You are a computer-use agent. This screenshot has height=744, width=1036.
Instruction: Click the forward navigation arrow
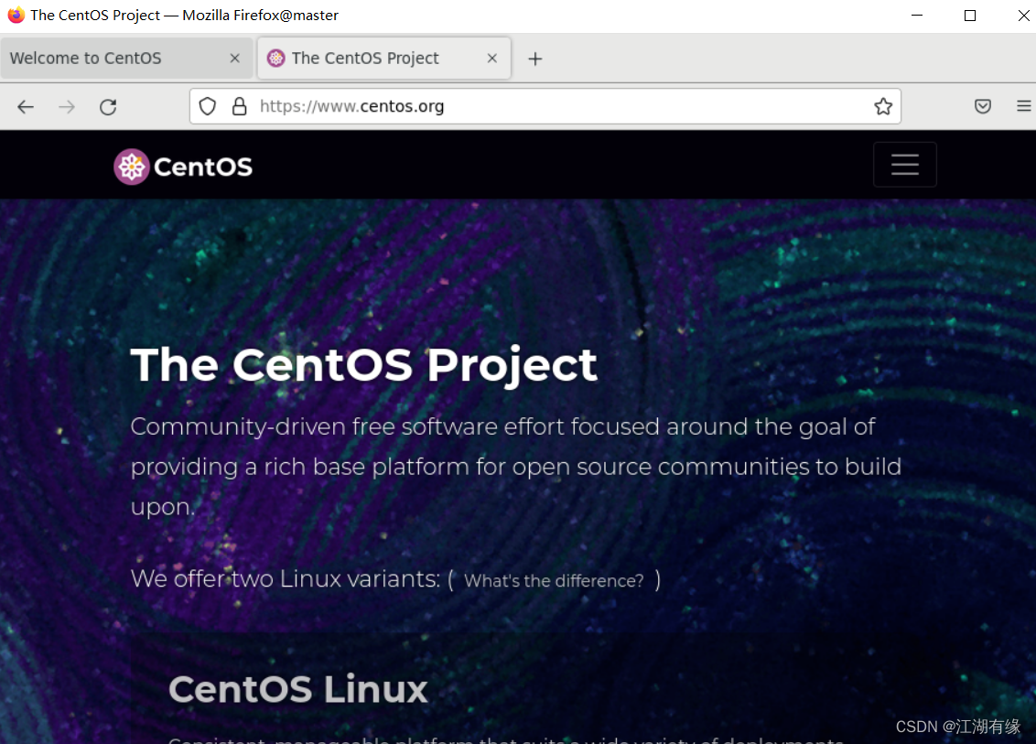[67, 106]
